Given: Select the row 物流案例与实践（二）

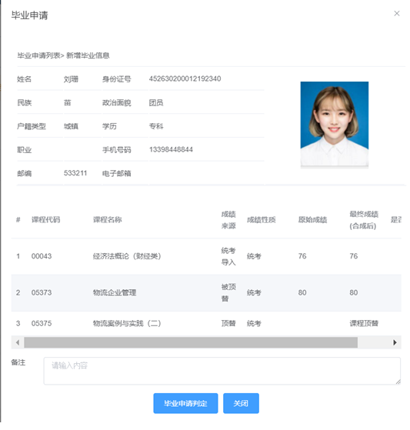Looking at the screenshot, I should click(206, 323).
